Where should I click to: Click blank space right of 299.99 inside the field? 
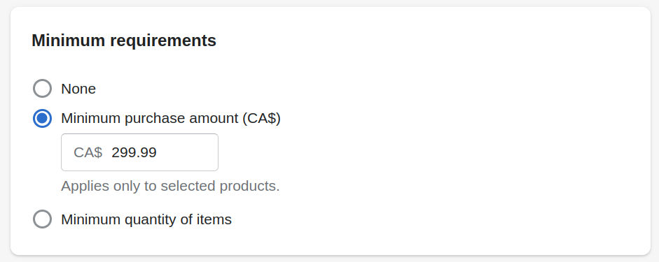tap(187, 152)
